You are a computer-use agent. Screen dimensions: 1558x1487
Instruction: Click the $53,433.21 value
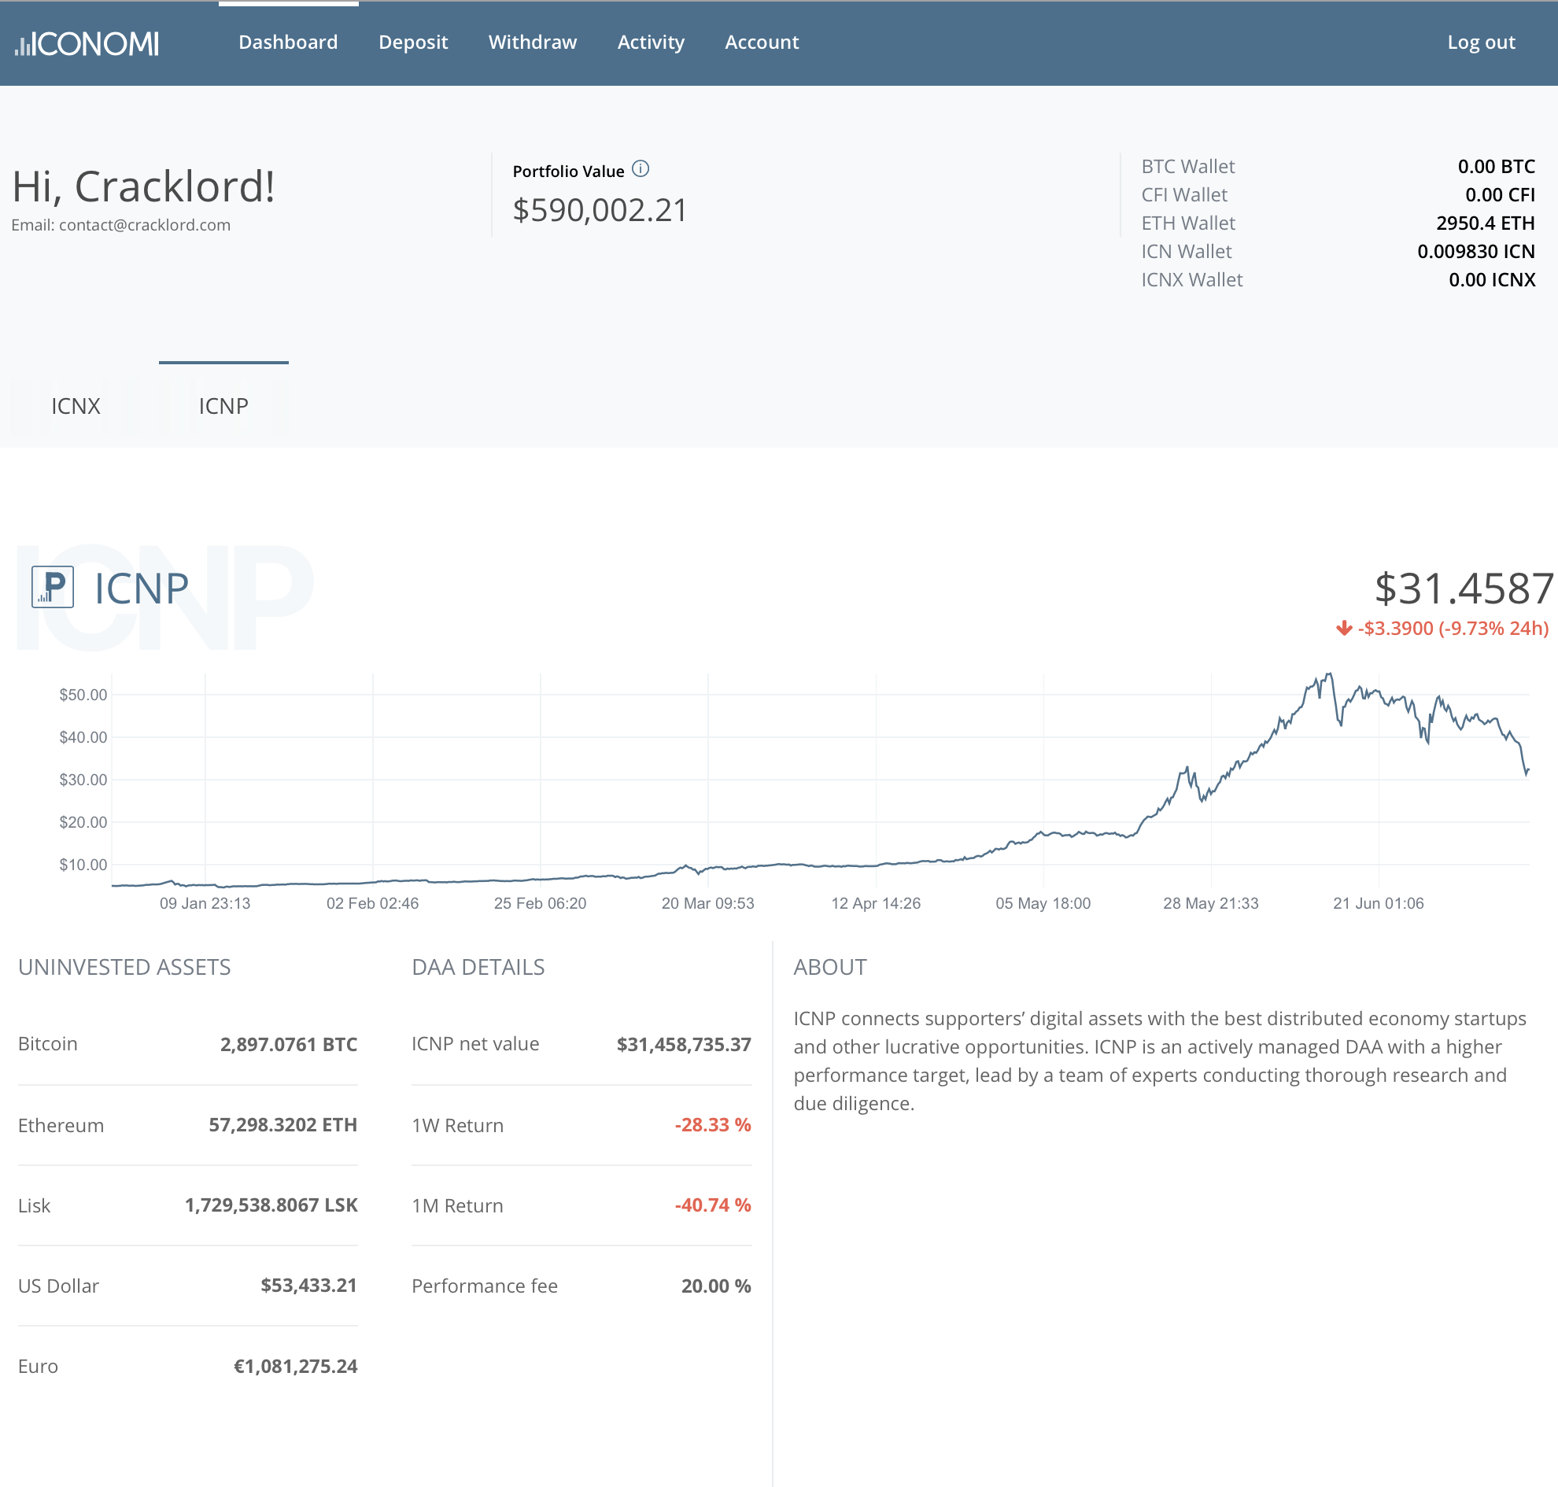tap(309, 1285)
